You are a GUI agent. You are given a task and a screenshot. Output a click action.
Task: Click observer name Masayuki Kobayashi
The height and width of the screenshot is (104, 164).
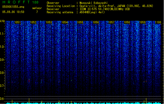tap(94, 3)
